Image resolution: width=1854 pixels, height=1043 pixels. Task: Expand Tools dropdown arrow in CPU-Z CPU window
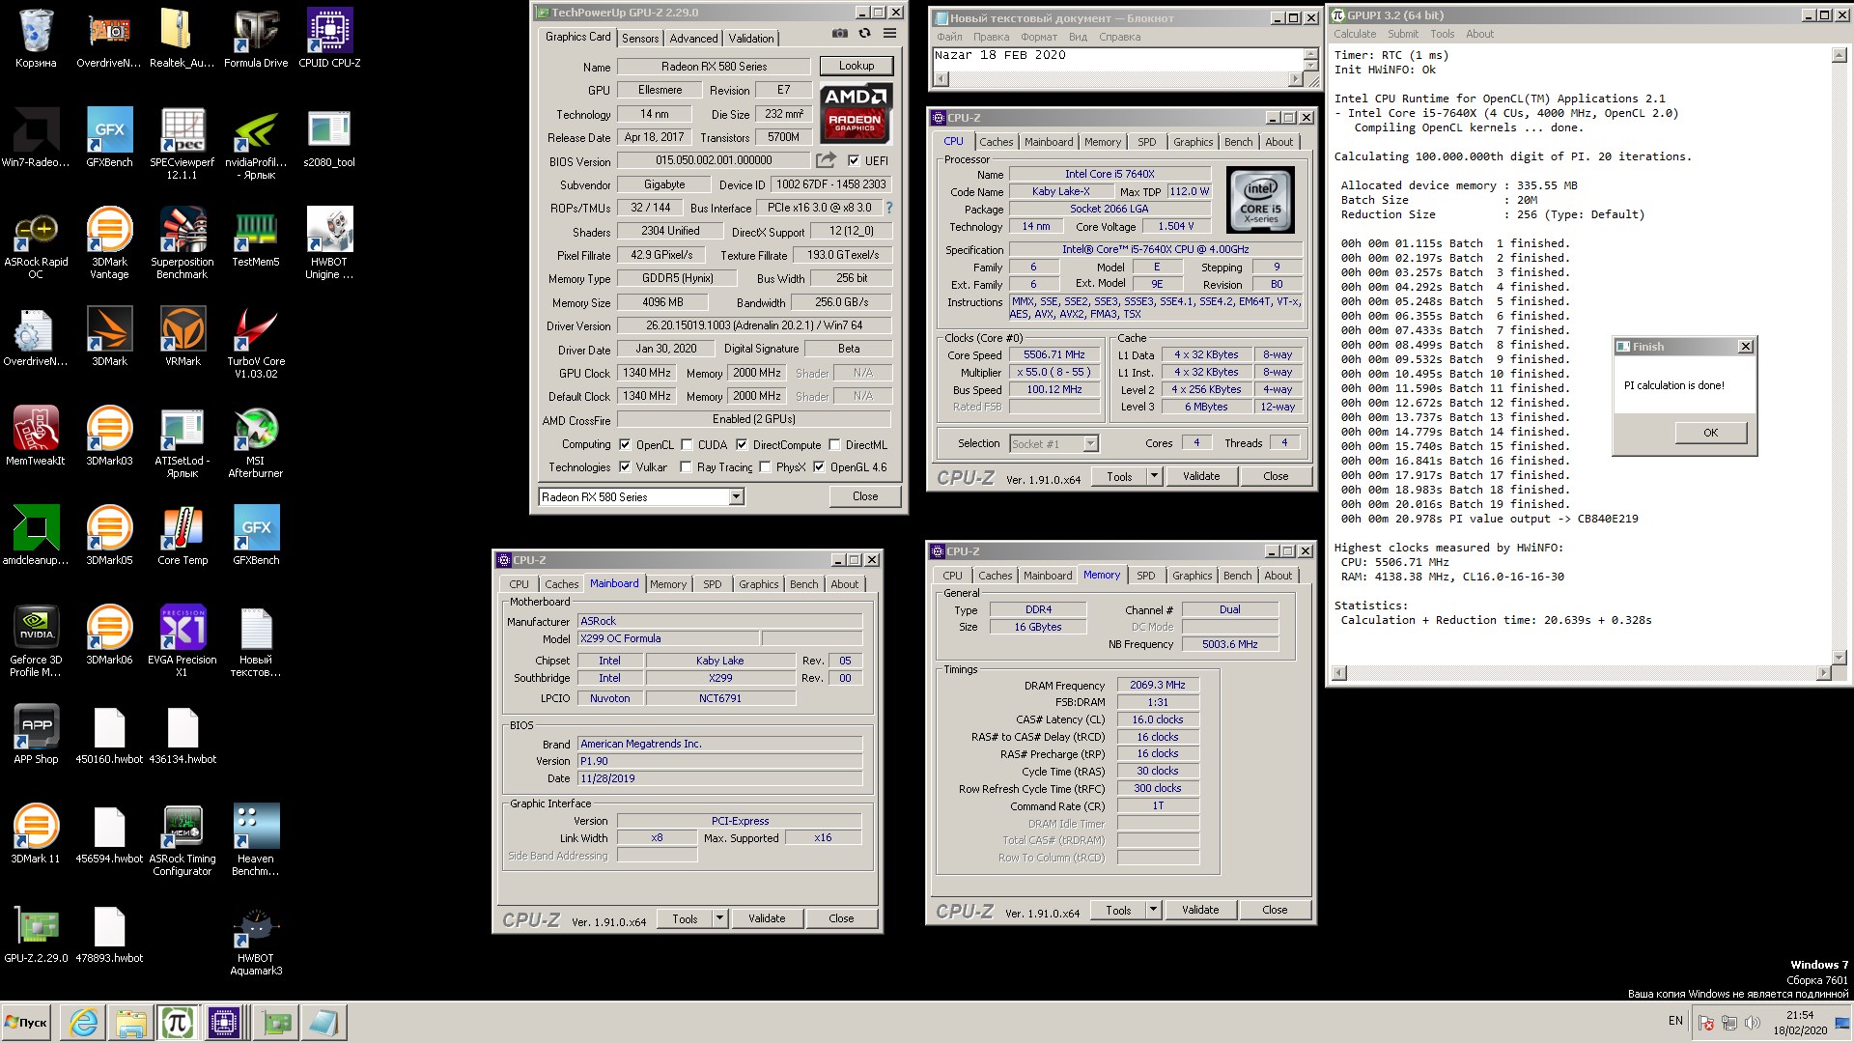coord(1153,476)
